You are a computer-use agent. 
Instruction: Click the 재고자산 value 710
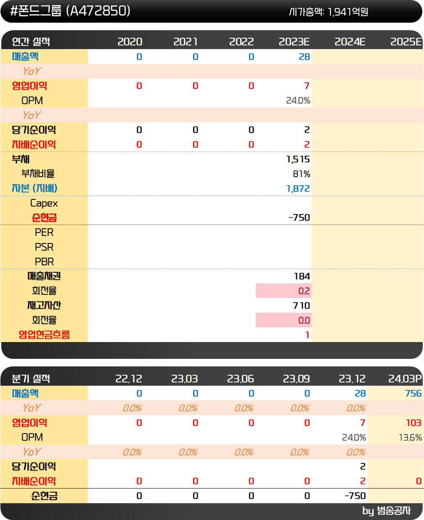301,306
